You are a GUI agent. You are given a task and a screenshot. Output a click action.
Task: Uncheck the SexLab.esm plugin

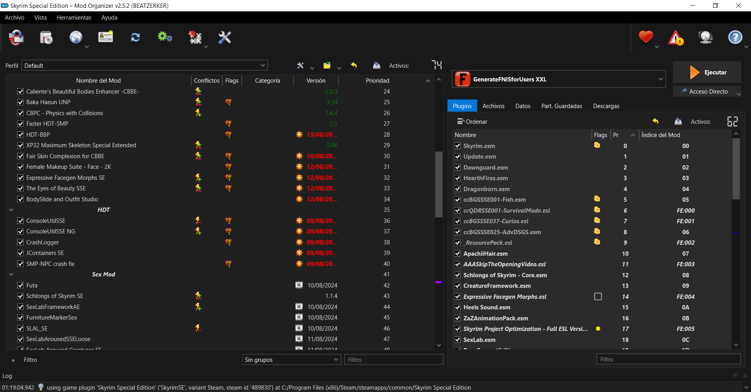click(458, 340)
